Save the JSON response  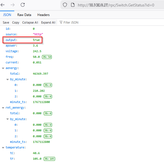pyautogui.click(x=6, y=22)
